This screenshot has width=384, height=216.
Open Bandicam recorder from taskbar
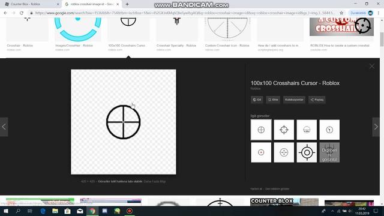[x=130, y=211]
